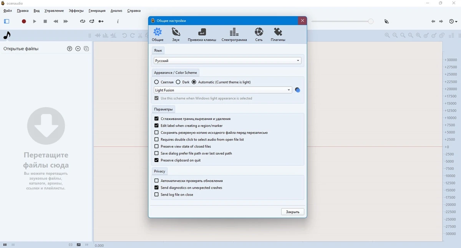
Task: Open the Вид menu
Action: point(36,11)
